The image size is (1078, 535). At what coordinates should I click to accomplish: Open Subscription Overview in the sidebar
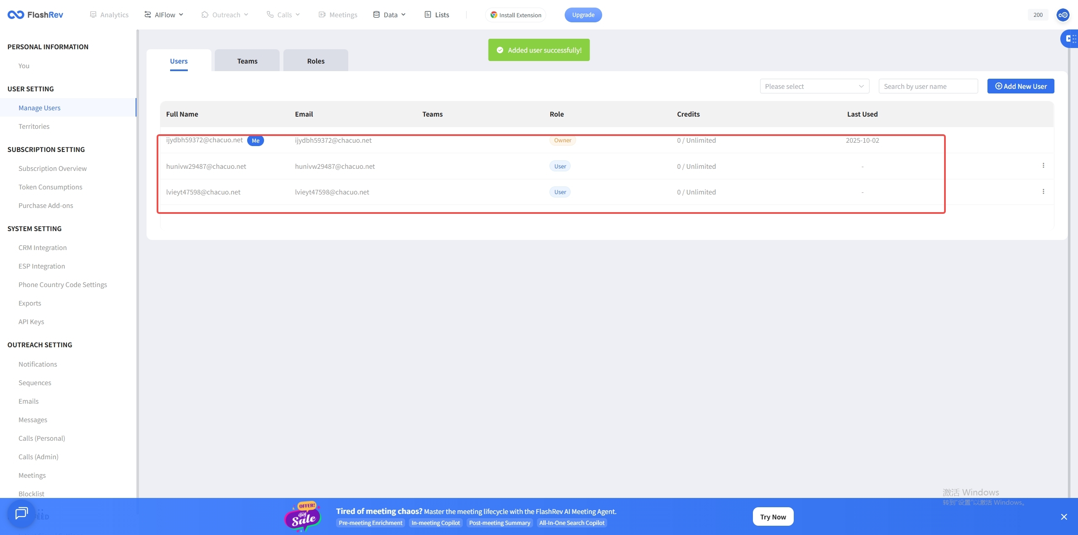tap(53, 168)
